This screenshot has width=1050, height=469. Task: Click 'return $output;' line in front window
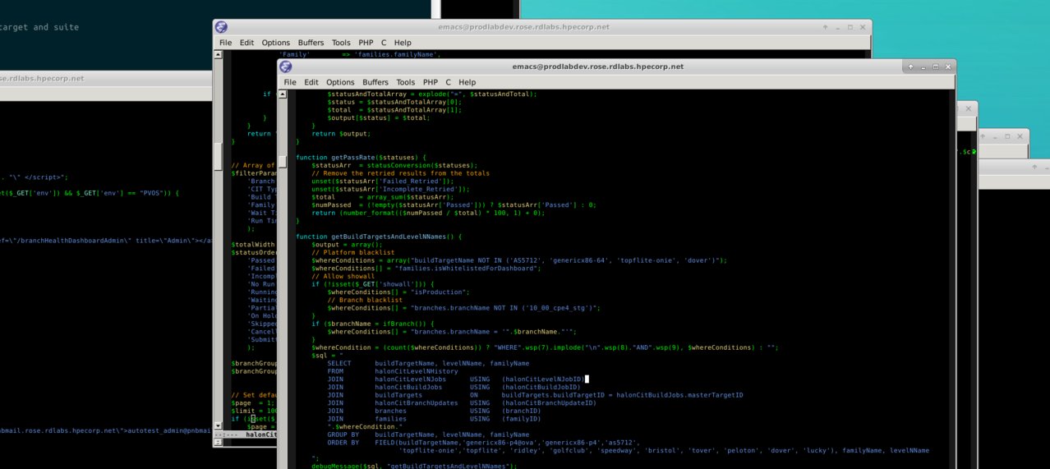[341, 133]
